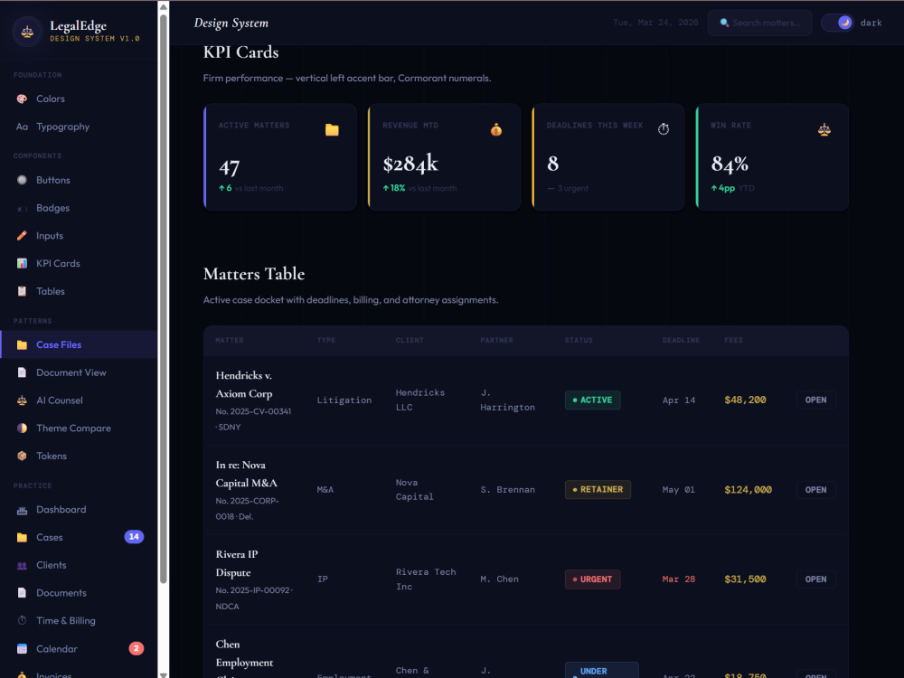Click the Cases folder icon
This screenshot has width=904, height=678.
(22, 537)
